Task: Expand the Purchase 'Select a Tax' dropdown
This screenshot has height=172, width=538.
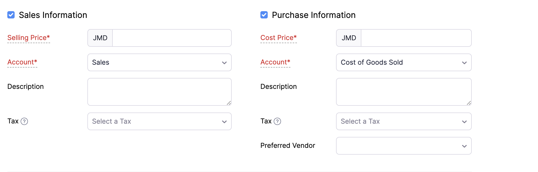Action: (x=403, y=121)
